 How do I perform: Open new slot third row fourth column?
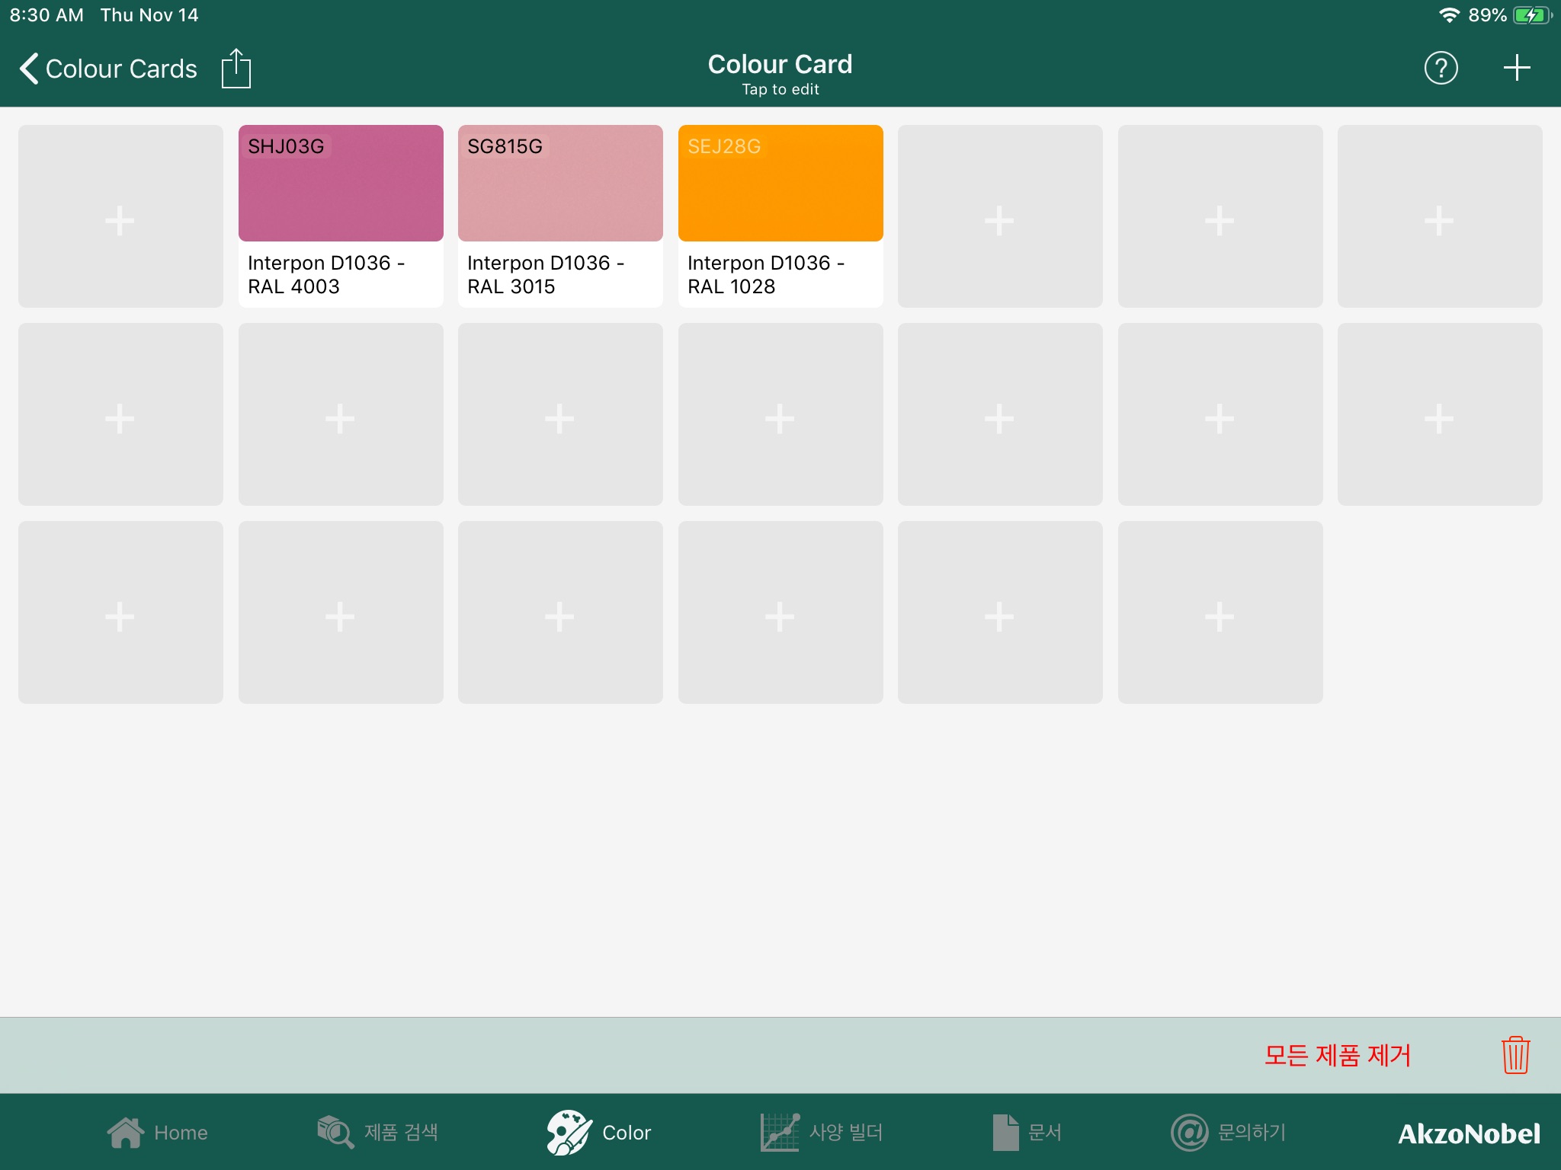(x=779, y=613)
